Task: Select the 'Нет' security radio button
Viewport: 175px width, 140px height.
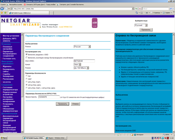Action: click(27, 76)
